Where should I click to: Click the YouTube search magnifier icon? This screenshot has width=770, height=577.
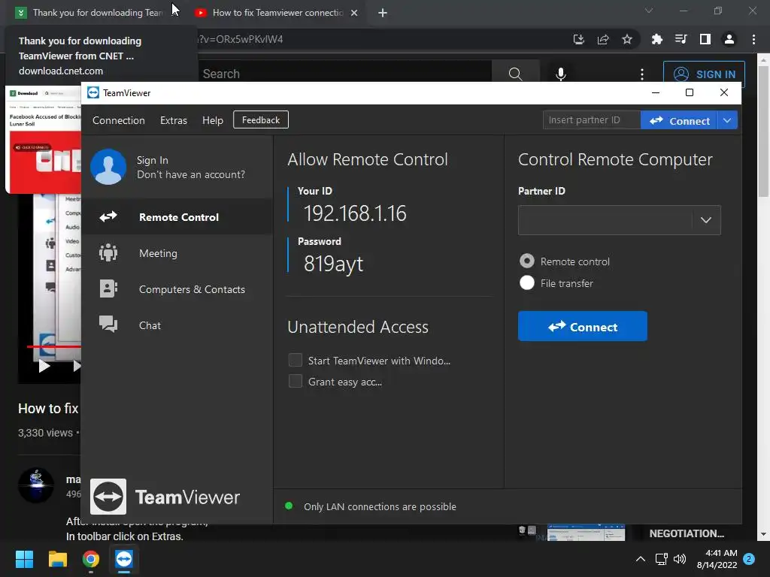point(515,74)
